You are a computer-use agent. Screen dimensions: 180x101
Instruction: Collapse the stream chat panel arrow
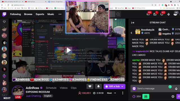[133, 23]
